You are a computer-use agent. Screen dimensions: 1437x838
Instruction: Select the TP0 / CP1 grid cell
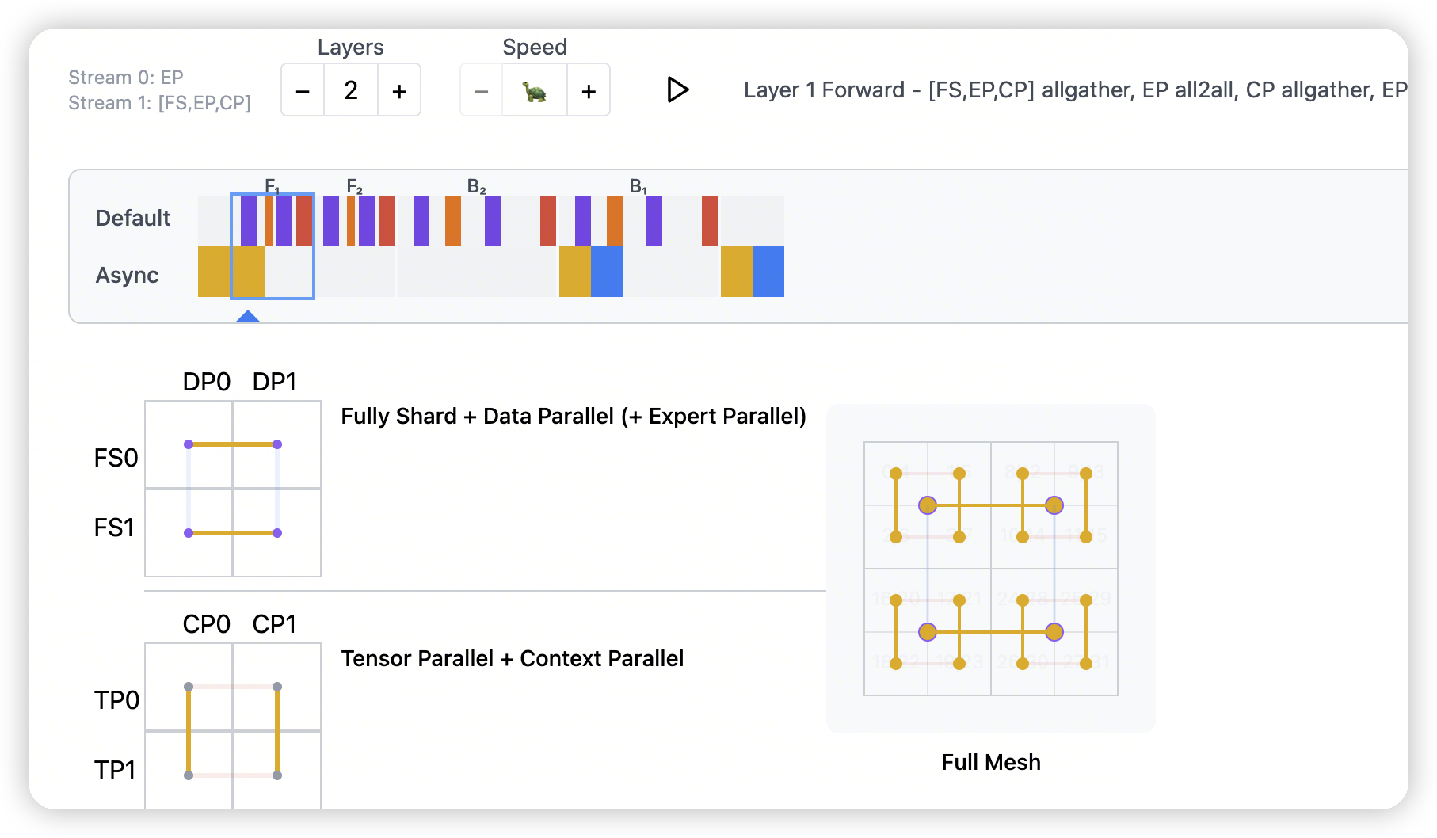277,687
